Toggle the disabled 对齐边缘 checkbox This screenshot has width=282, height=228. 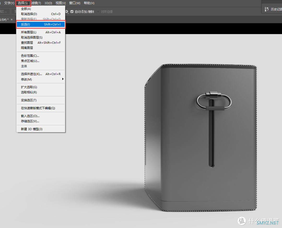tap(98, 12)
